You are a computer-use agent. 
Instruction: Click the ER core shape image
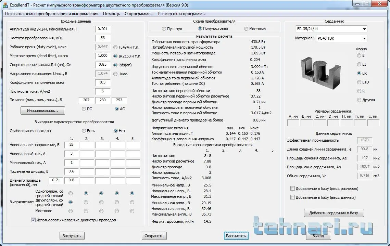coord(320,73)
